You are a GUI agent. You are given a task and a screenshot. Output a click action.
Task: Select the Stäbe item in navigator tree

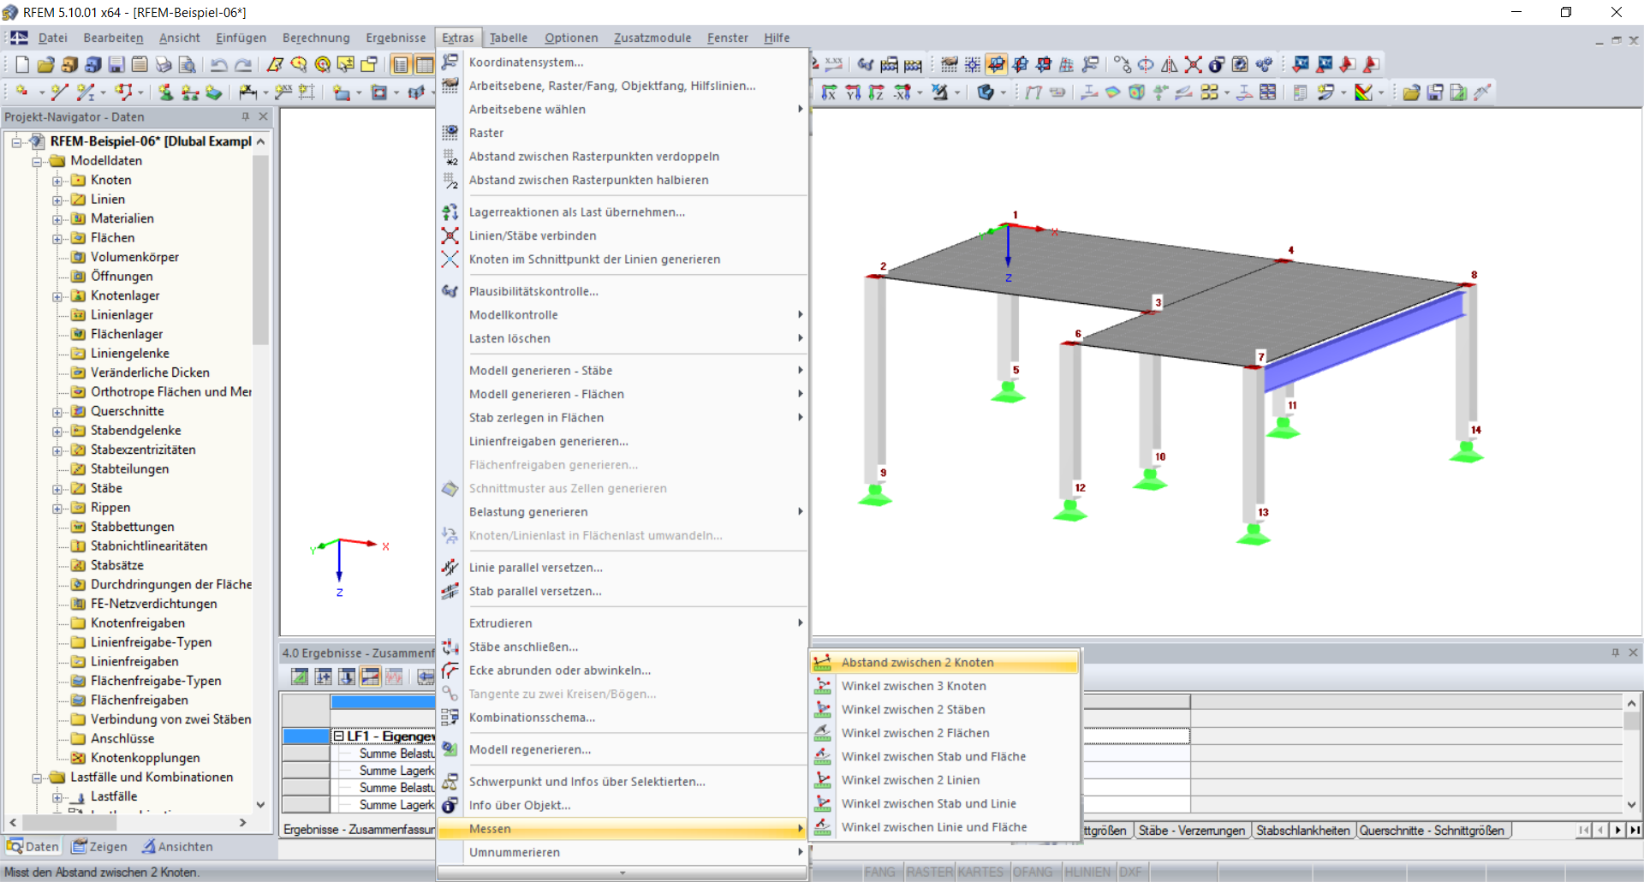pyautogui.click(x=106, y=488)
